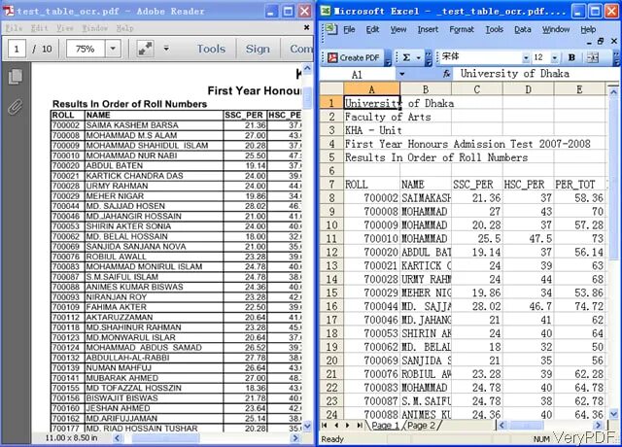
Task: Click the Excel vertical scrollbar up arrow
Action: click(x=613, y=92)
